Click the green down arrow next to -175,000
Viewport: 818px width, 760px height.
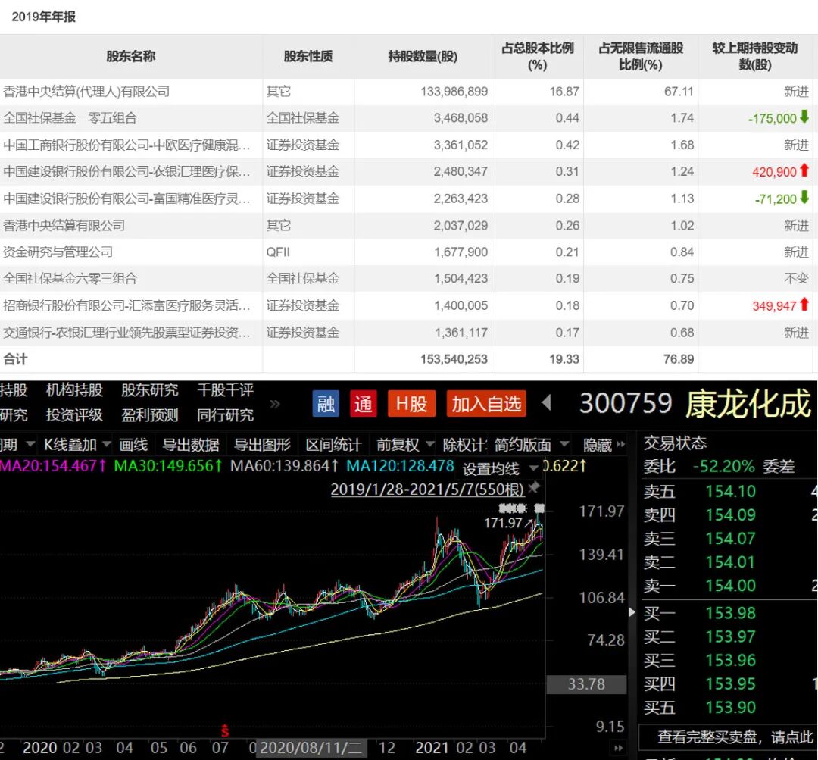pyautogui.click(x=804, y=117)
